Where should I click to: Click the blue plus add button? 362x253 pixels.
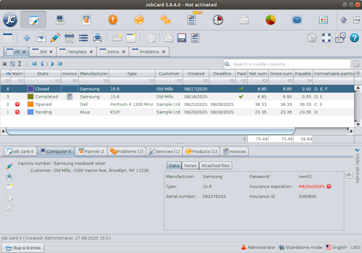point(27,38)
